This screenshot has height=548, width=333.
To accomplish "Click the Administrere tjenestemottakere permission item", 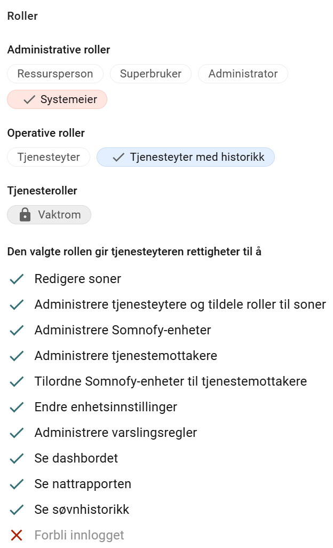I will [125, 356].
